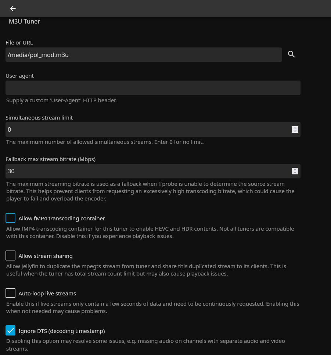Click the 'Simultaneous stream limit' label
331x355 pixels.
[x=39, y=118]
